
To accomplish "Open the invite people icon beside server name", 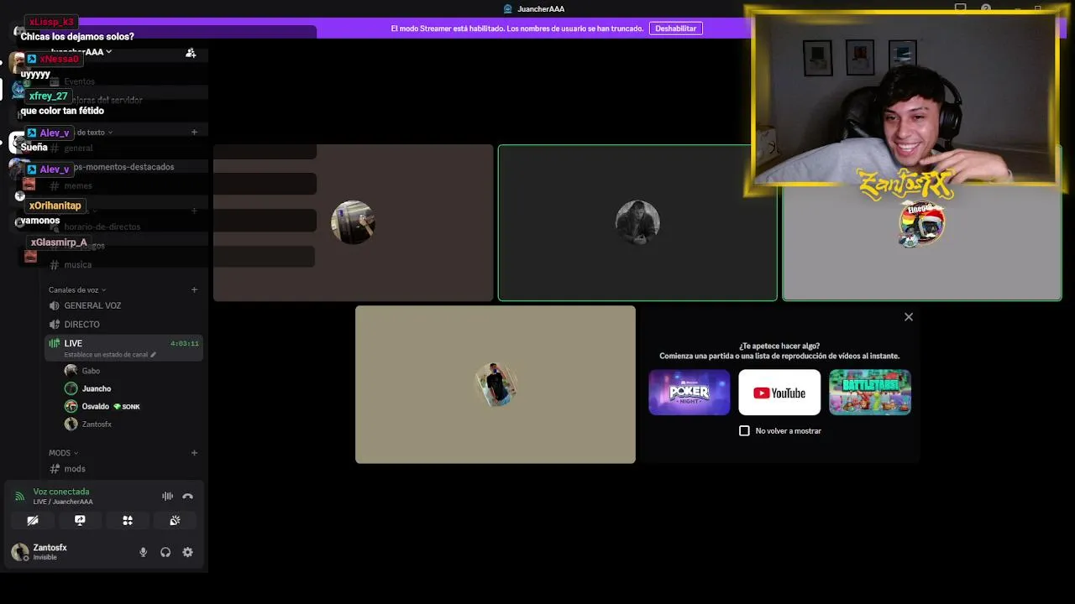I will pos(191,53).
